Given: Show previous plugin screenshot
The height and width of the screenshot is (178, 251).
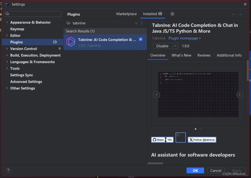Looking at the screenshot, I should [x=156, y=95].
